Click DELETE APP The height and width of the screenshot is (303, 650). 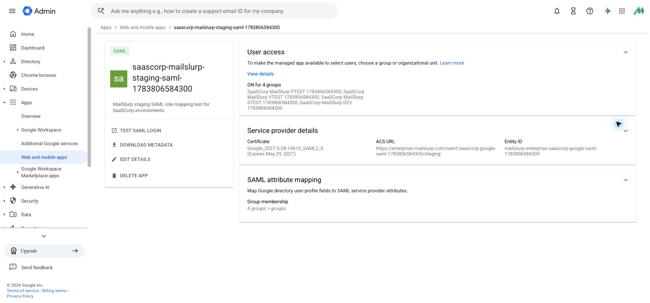[x=134, y=176]
